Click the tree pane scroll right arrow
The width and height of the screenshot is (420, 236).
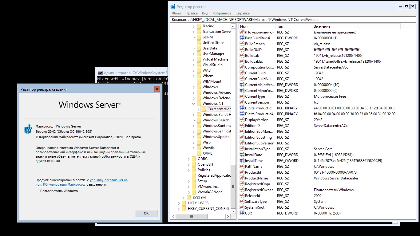coord(228,217)
